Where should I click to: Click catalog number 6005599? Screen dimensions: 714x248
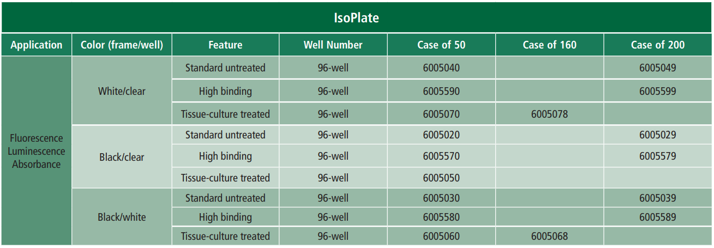pyautogui.click(x=658, y=91)
